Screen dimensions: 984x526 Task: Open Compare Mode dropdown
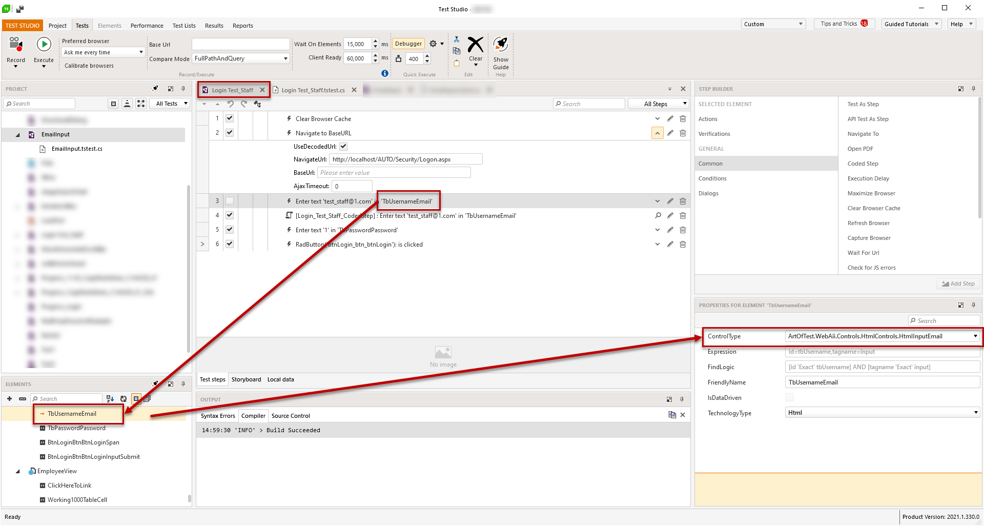(x=241, y=58)
